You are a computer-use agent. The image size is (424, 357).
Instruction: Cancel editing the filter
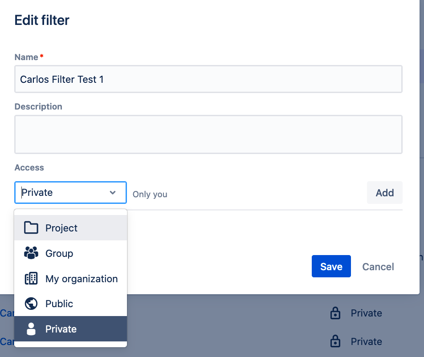(378, 267)
